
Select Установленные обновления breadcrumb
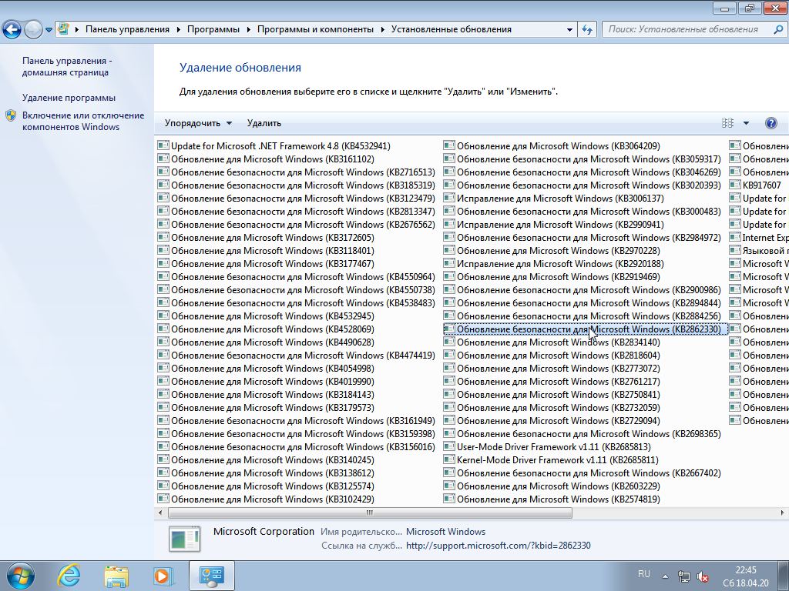click(451, 29)
